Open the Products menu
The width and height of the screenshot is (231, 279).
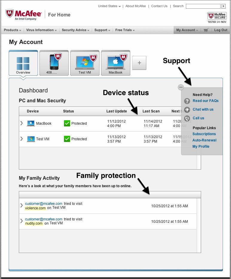coord(13,30)
